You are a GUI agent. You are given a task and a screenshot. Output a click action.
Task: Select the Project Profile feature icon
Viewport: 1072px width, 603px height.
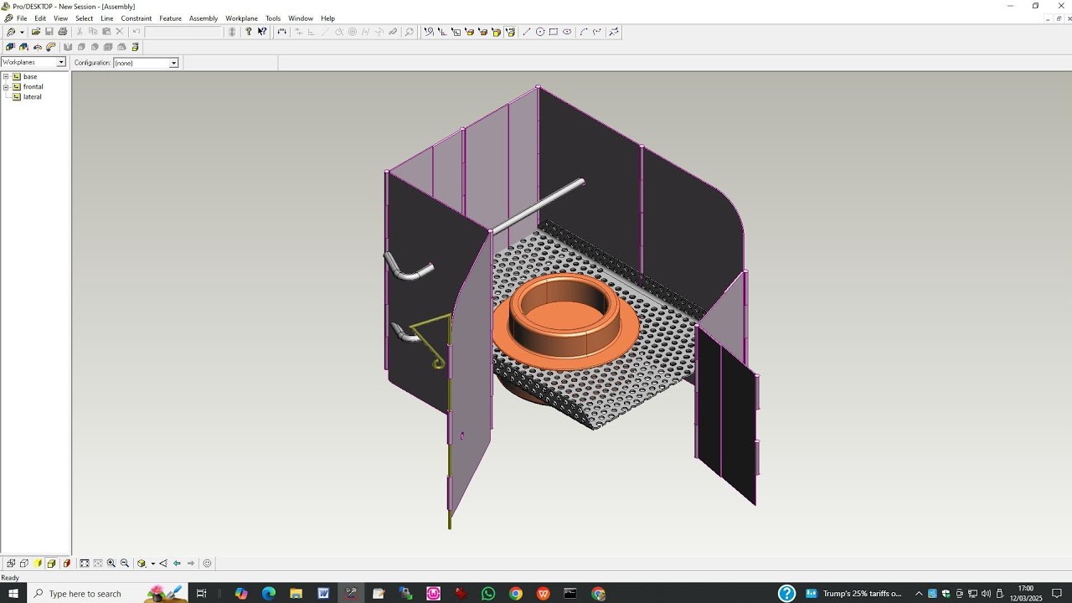coord(23,47)
